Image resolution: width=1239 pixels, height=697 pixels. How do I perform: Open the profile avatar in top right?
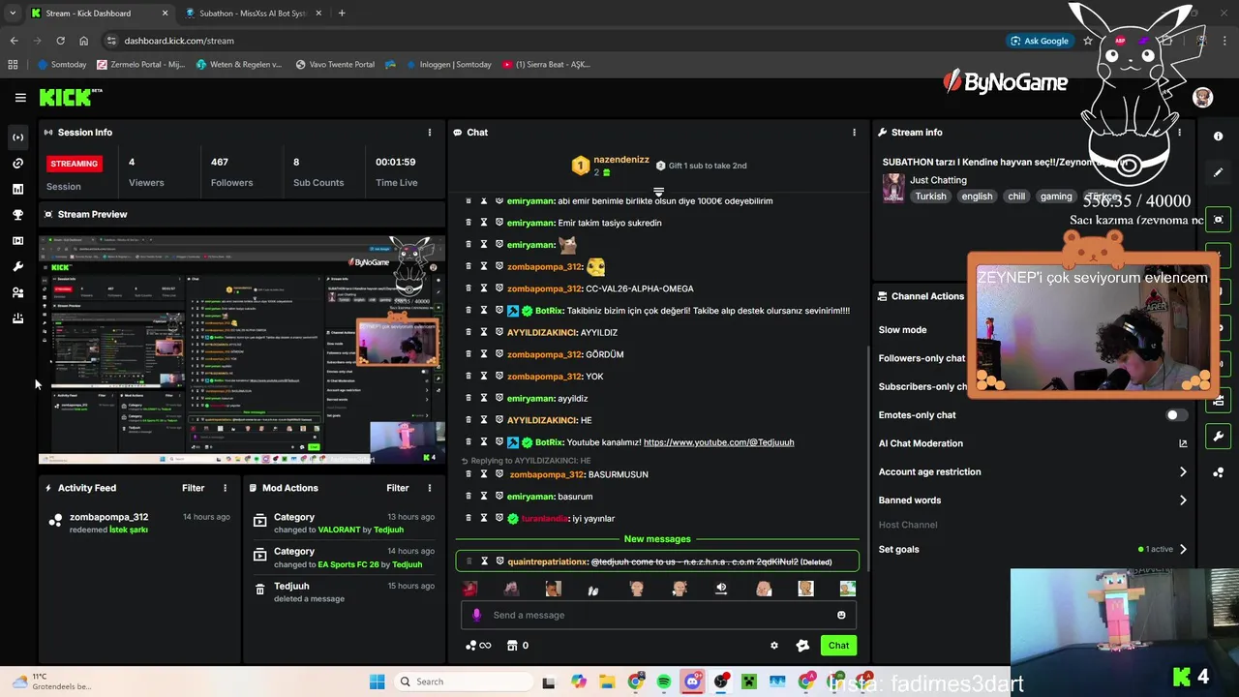tap(1202, 98)
